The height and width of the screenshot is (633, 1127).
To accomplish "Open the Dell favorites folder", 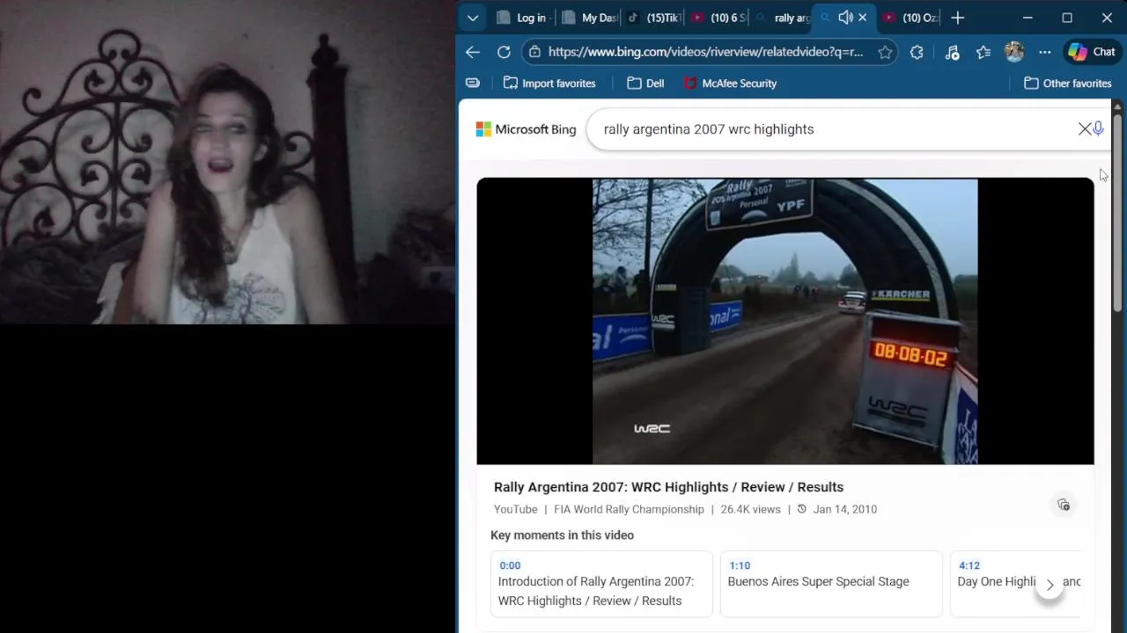I will click(645, 84).
